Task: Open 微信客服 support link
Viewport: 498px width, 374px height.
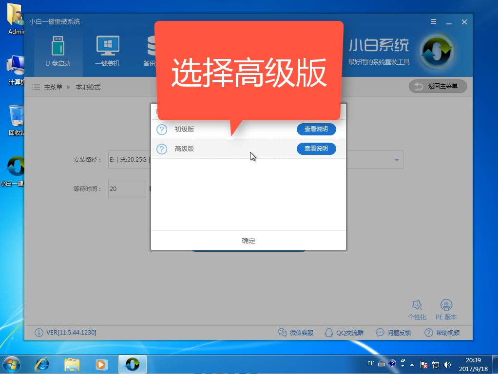Action: pos(296,333)
